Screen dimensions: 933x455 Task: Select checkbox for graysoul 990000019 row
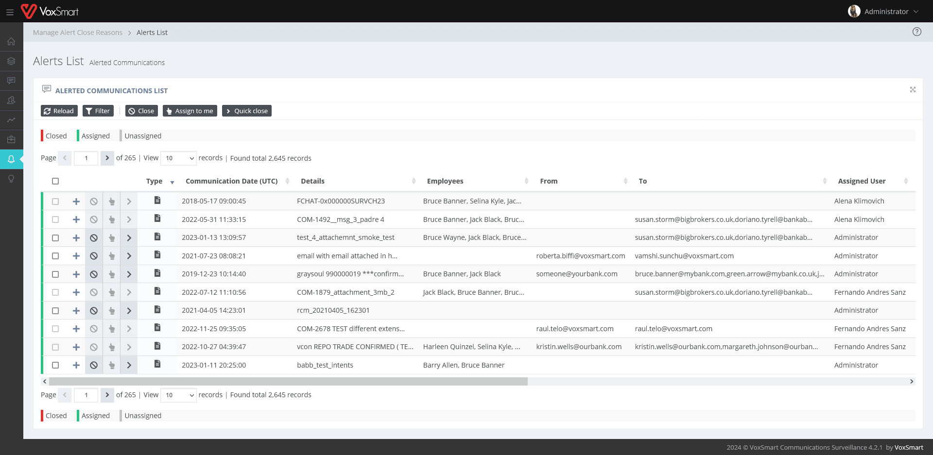[55, 274]
